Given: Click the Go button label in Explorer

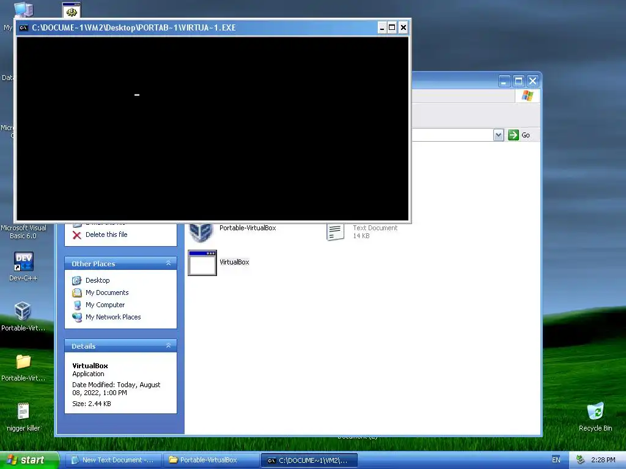Looking at the screenshot, I should coord(525,135).
